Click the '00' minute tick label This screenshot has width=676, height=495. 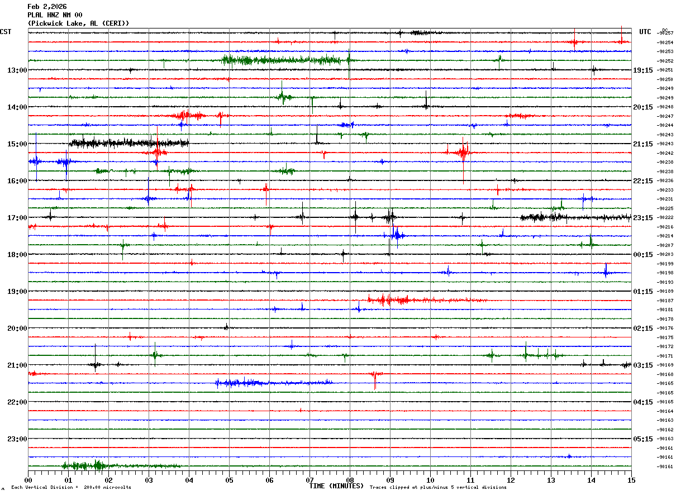pyautogui.click(x=28, y=480)
